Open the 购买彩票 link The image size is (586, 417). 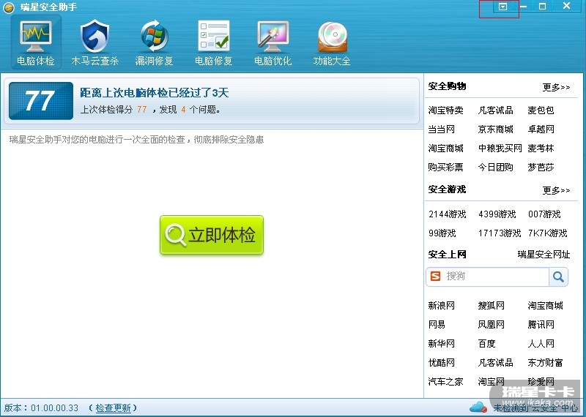[446, 168]
